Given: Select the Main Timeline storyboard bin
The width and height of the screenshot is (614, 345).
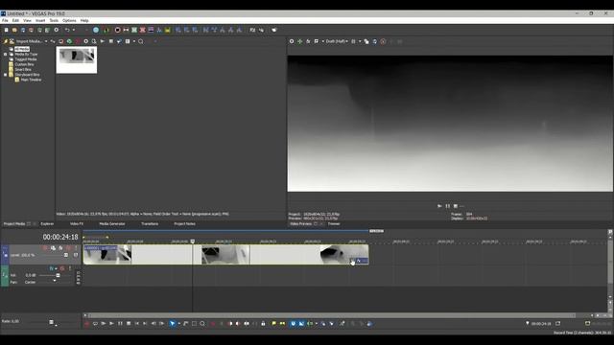Looking at the screenshot, I should tap(31, 80).
